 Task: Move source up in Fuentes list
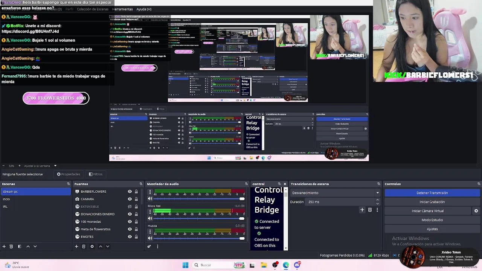click(x=101, y=246)
